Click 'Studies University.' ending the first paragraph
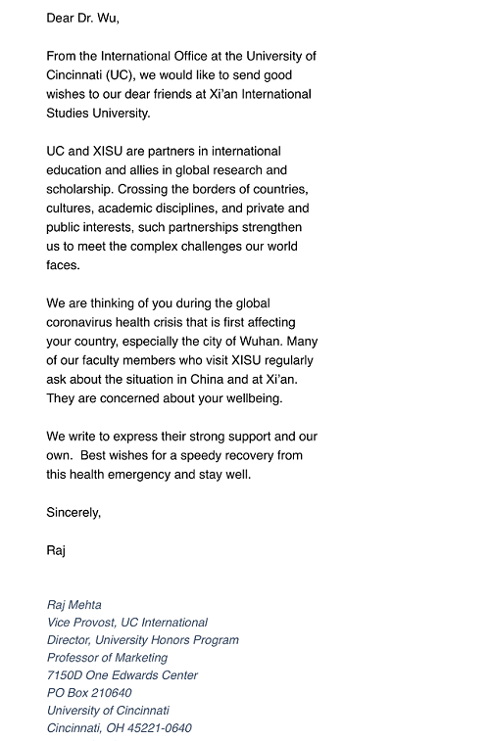 (98, 114)
